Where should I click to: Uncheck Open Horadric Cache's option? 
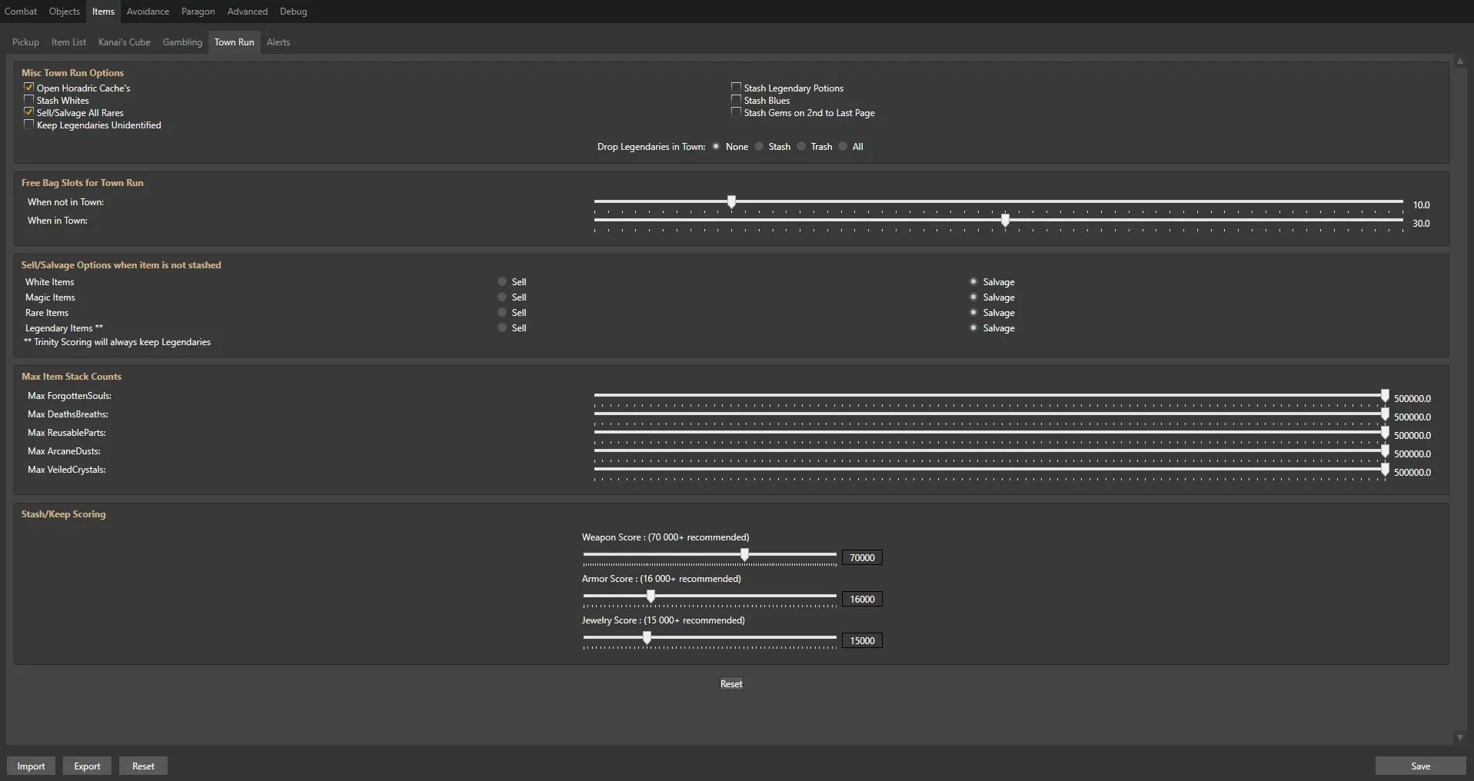coord(29,88)
